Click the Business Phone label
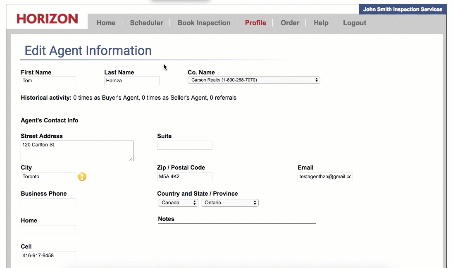Viewport: 453px width, 268px height. coord(44,194)
